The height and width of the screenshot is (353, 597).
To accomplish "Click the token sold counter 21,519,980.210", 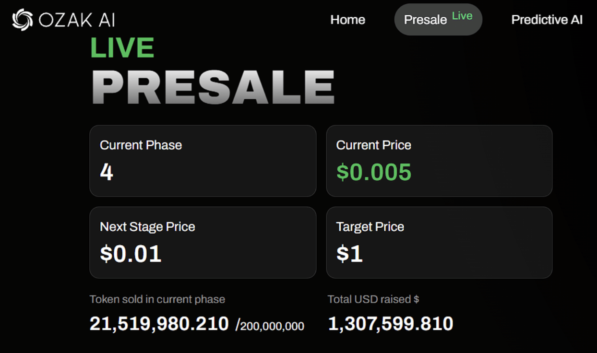I will coord(159,323).
